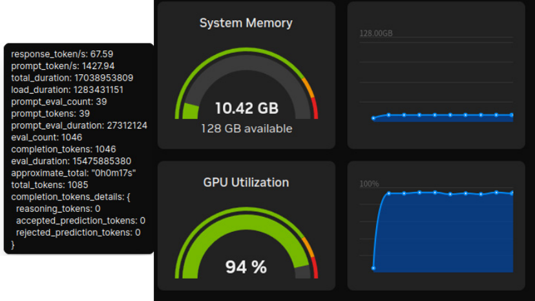Click the final data point of GPU chart
The height and width of the screenshot is (301, 535).
512,192
